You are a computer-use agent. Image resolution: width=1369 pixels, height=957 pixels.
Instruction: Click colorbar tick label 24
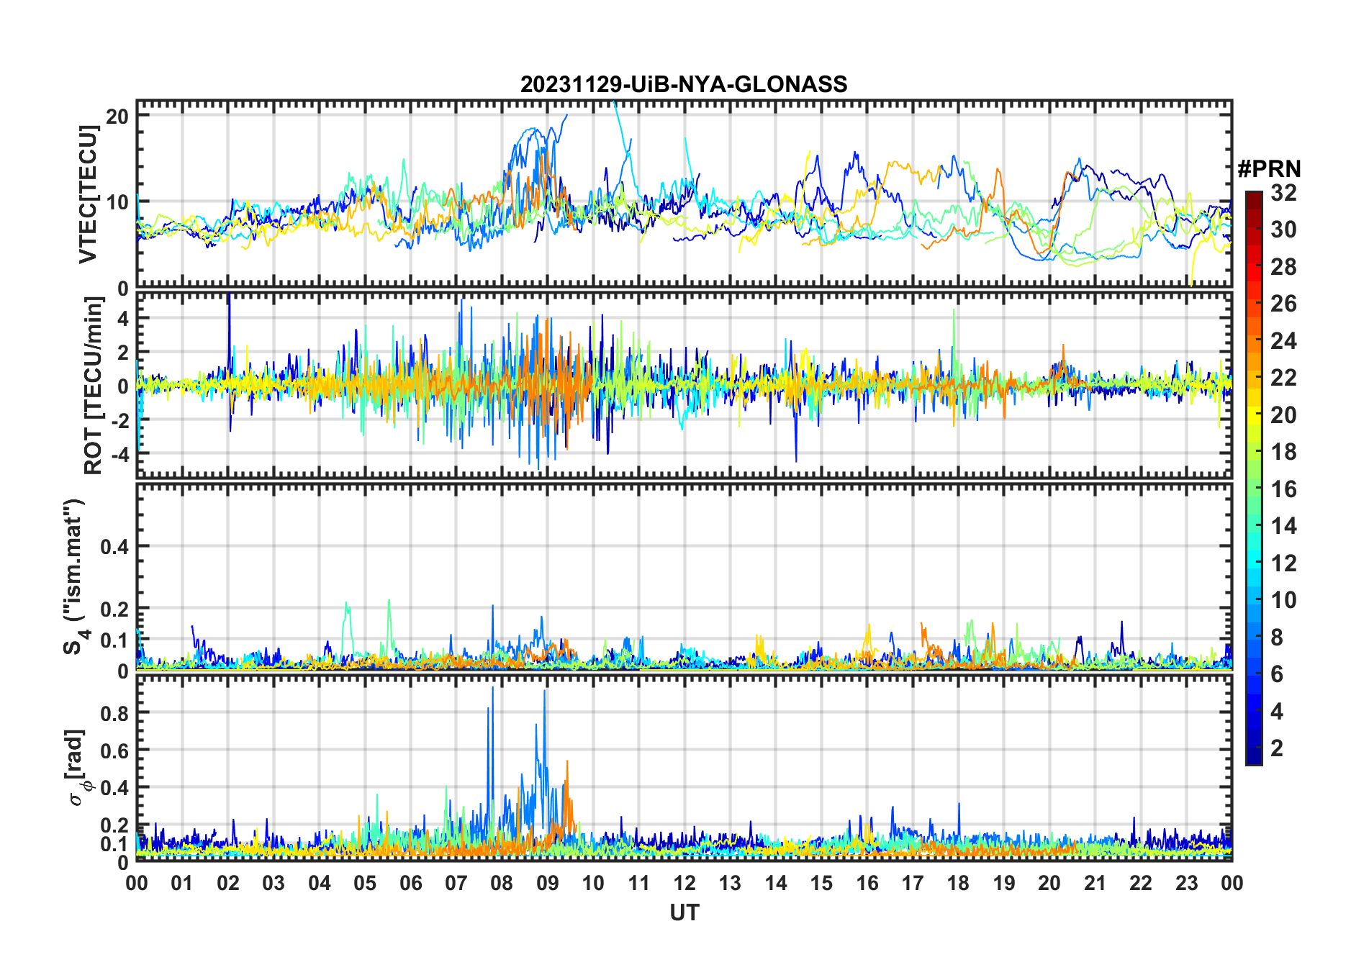[x=1283, y=340]
